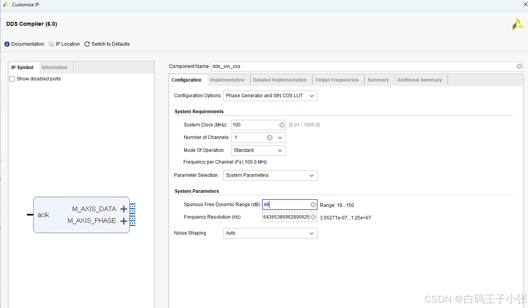This screenshot has height=308, width=528.
Task: Click the '[0.01 - 1000.0]' range text
Action: (304, 125)
